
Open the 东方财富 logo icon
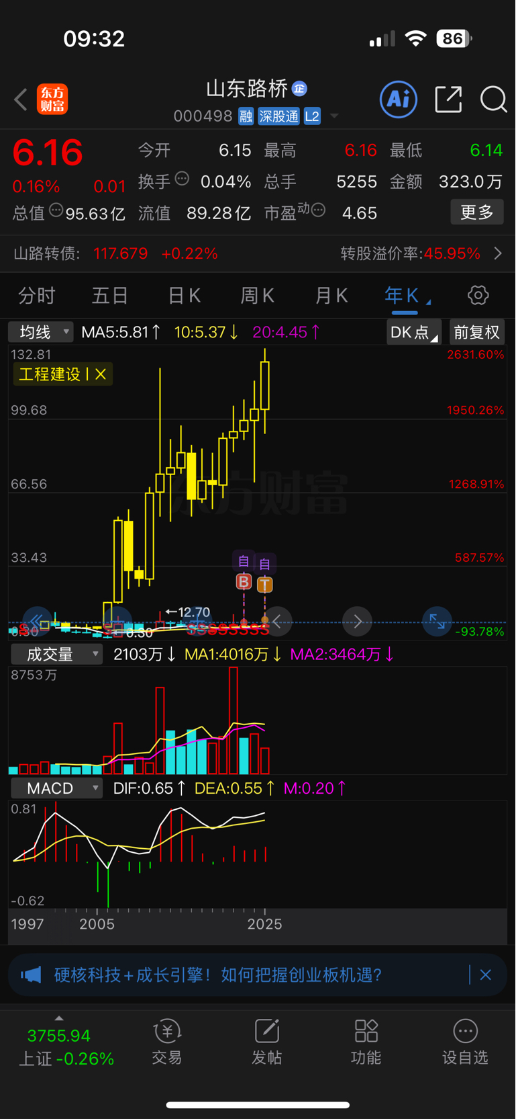point(52,99)
